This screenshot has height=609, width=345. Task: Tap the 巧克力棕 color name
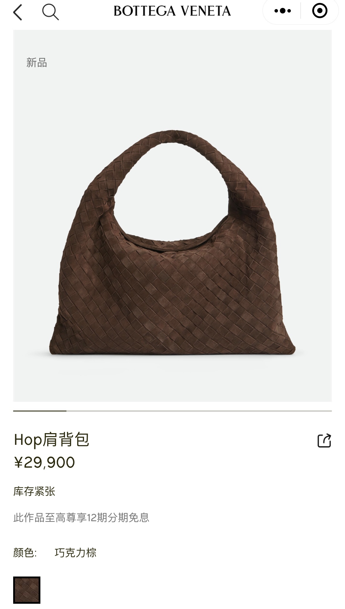[75, 553]
